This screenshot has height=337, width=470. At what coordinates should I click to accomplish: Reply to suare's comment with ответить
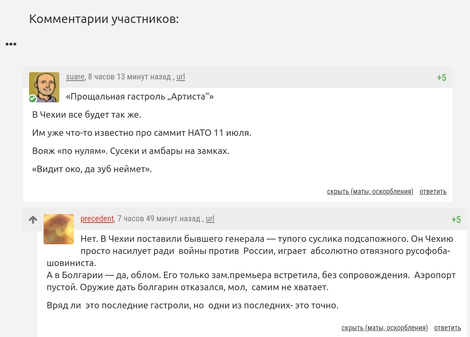click(x=433, y=191)
